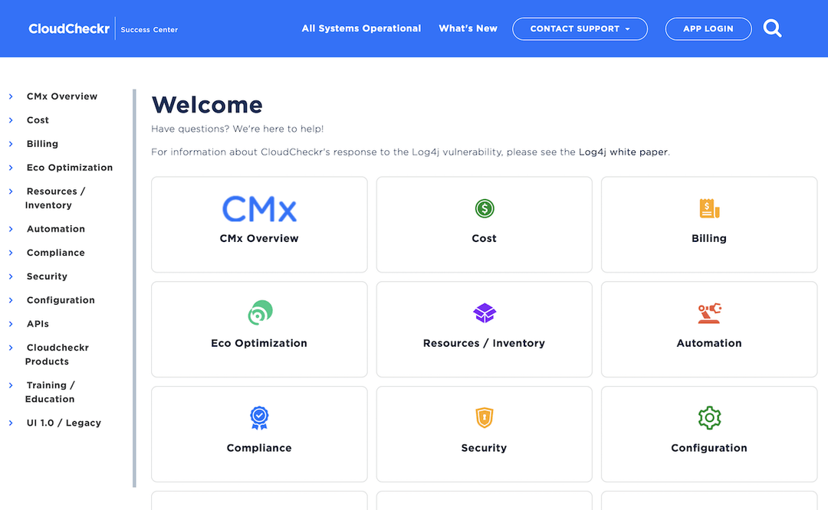The width and height of the screenshot is (828, 510).
Task: Click the Configuration gear icon
Action: click(708, 417)
